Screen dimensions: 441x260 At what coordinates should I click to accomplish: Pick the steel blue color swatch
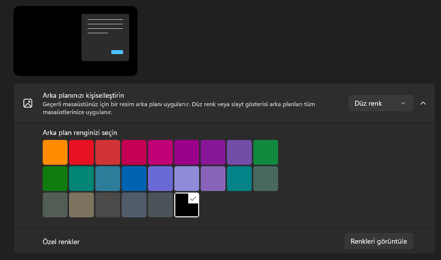pos(108,179)
